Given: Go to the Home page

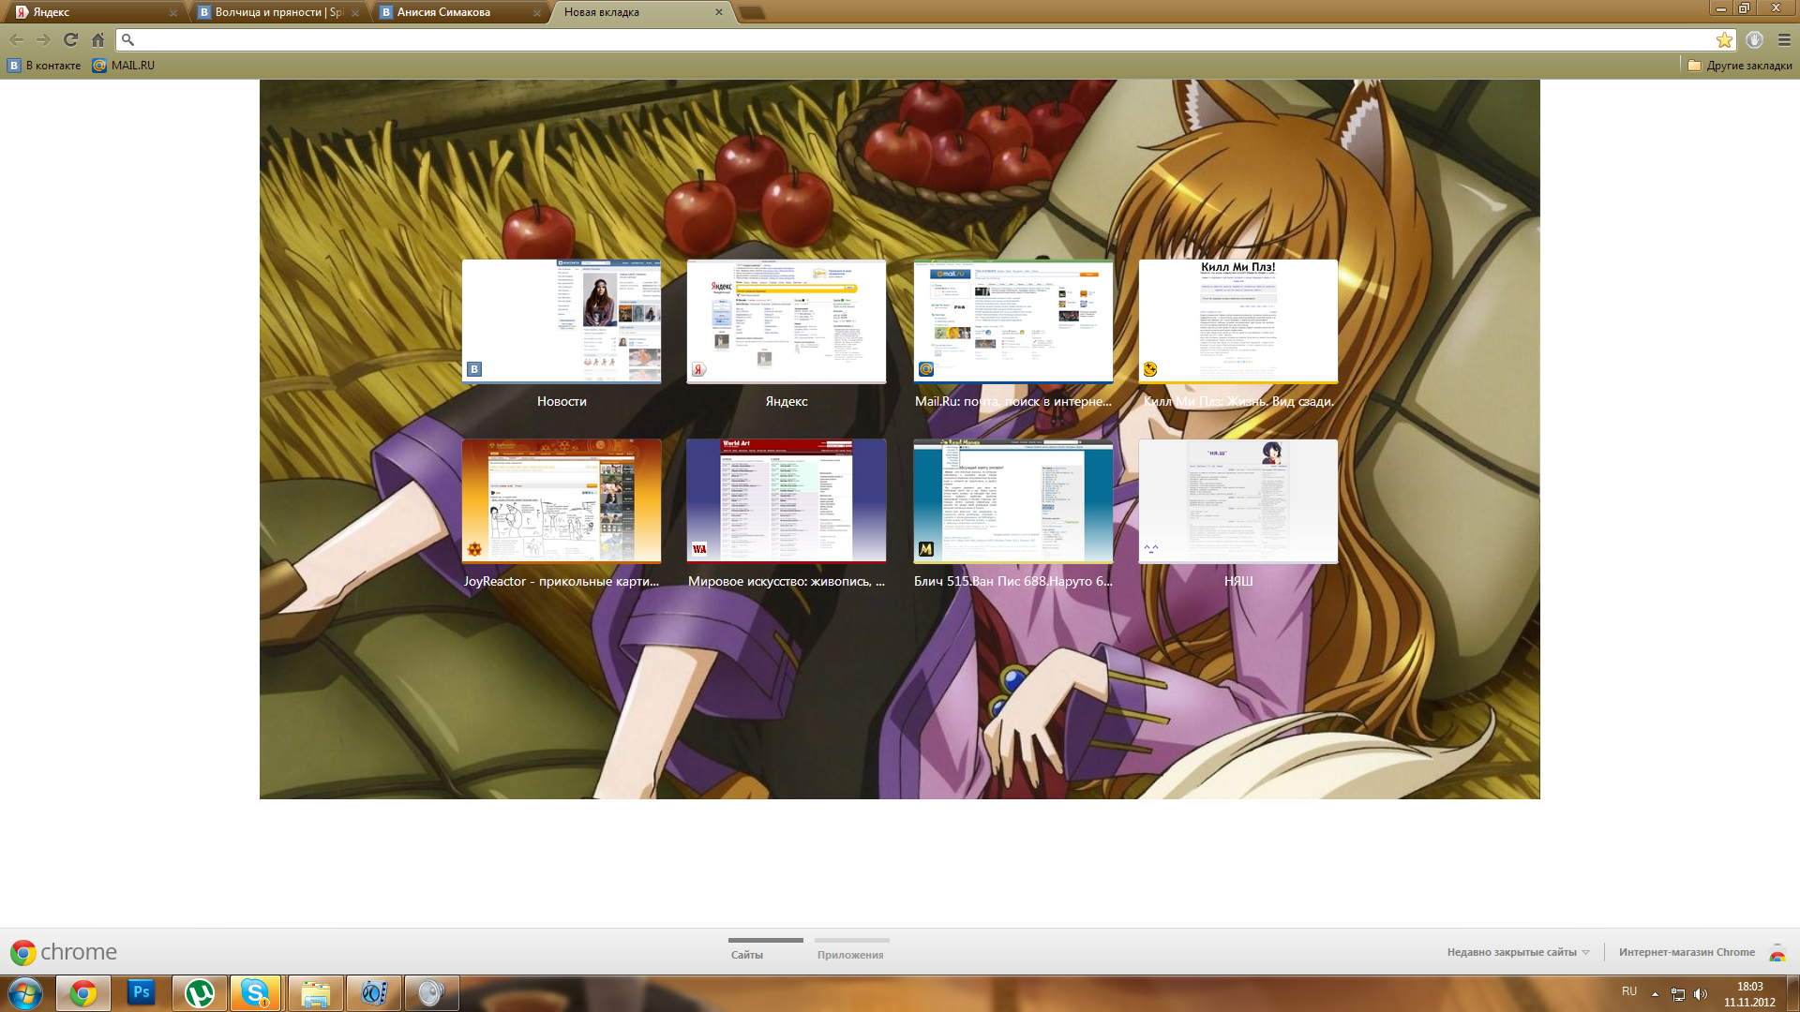Looking at the screenshot, I should 97,39.
